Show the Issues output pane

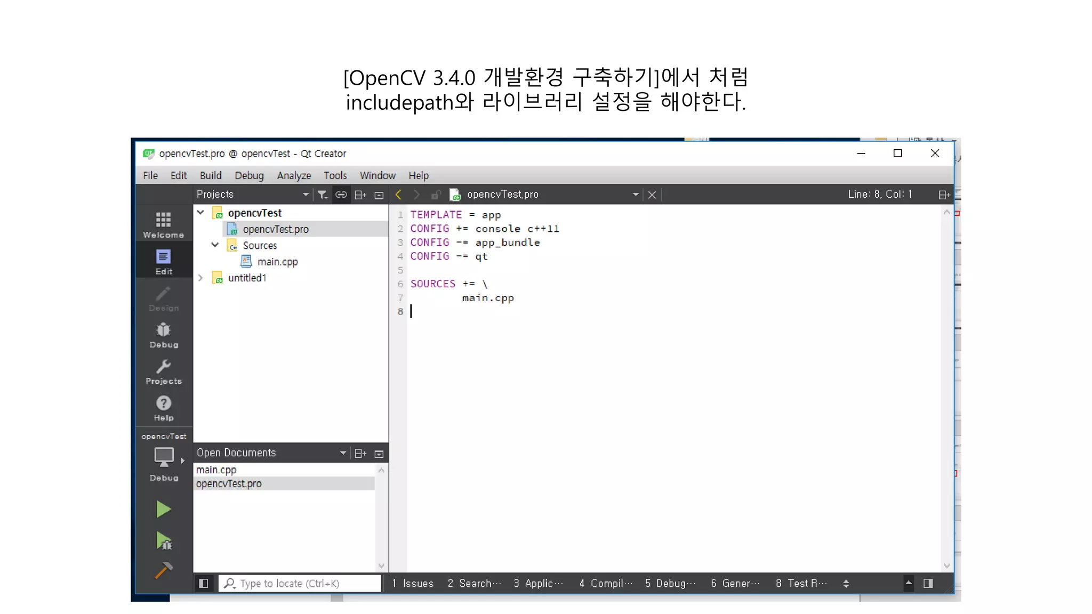413,583
